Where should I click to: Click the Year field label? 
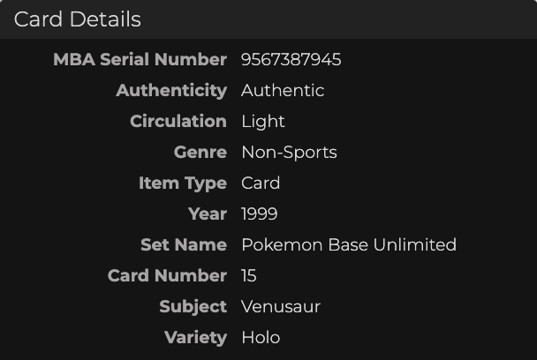(x=208, y=214)
